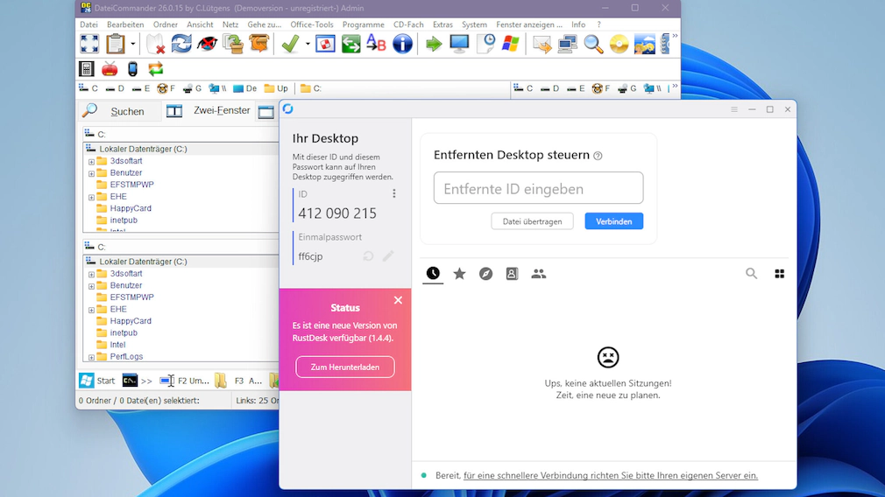885x497 pixels.
Task: Expand EHE folder in top tree pane
Action: 91,197
